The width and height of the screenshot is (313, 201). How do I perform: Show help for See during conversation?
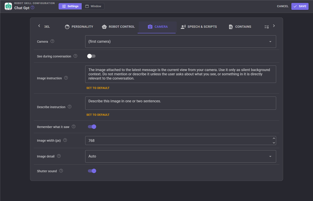click(x=75, y=56)
